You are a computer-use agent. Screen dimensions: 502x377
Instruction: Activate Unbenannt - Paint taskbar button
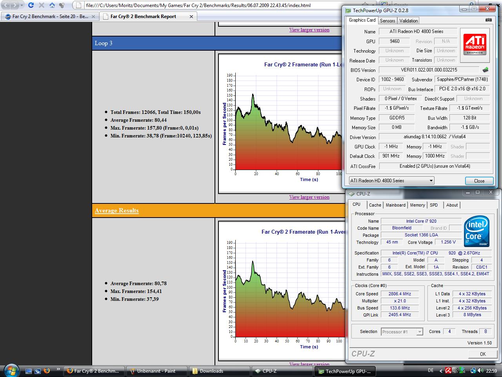click(x=156, y=371)
